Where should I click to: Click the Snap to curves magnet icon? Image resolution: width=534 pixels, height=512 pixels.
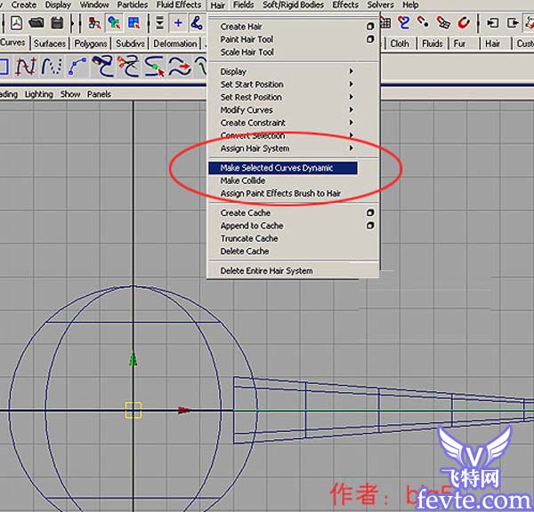point(404,22)
